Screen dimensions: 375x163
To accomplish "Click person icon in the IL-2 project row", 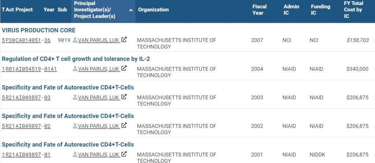I will [x=75, y=68].
